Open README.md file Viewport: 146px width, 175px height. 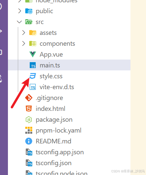click(54, 141)
